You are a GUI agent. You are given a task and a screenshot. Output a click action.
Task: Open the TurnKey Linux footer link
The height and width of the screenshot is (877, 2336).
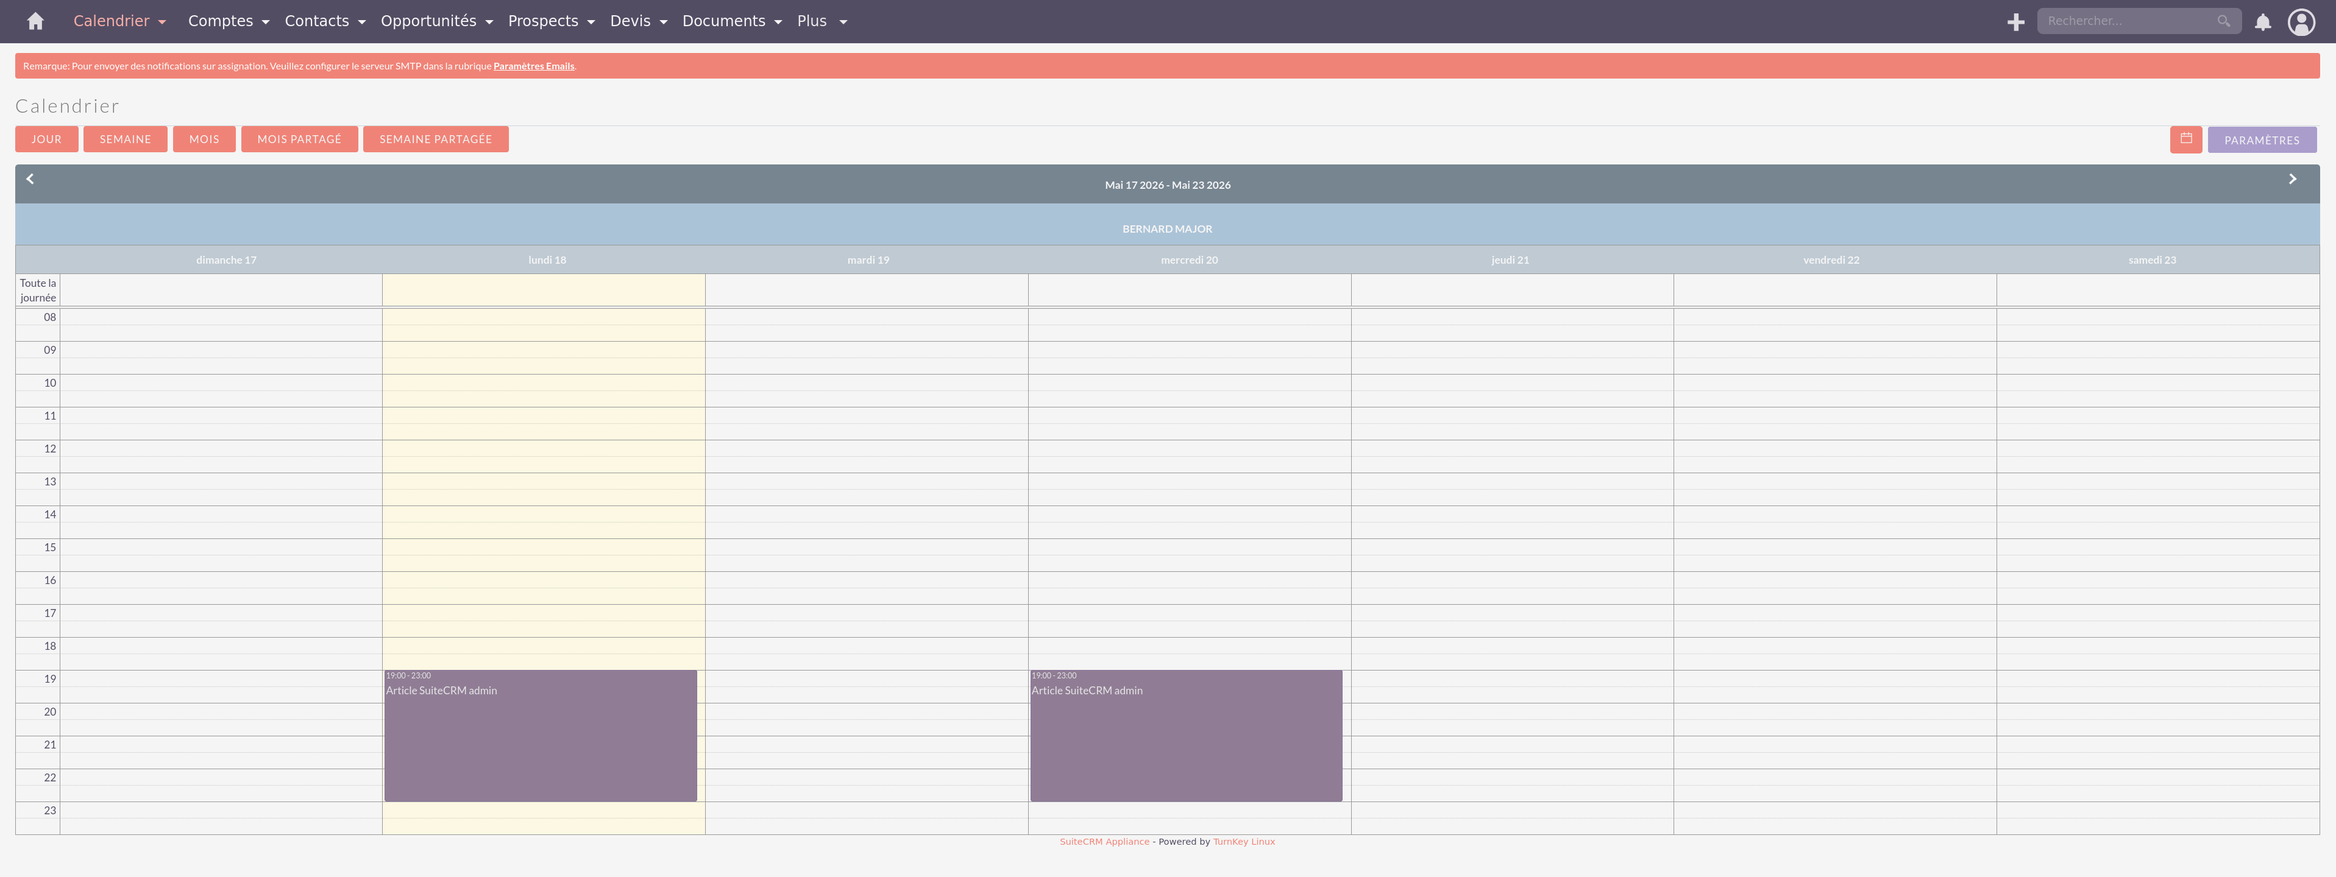pos(1244,842)
